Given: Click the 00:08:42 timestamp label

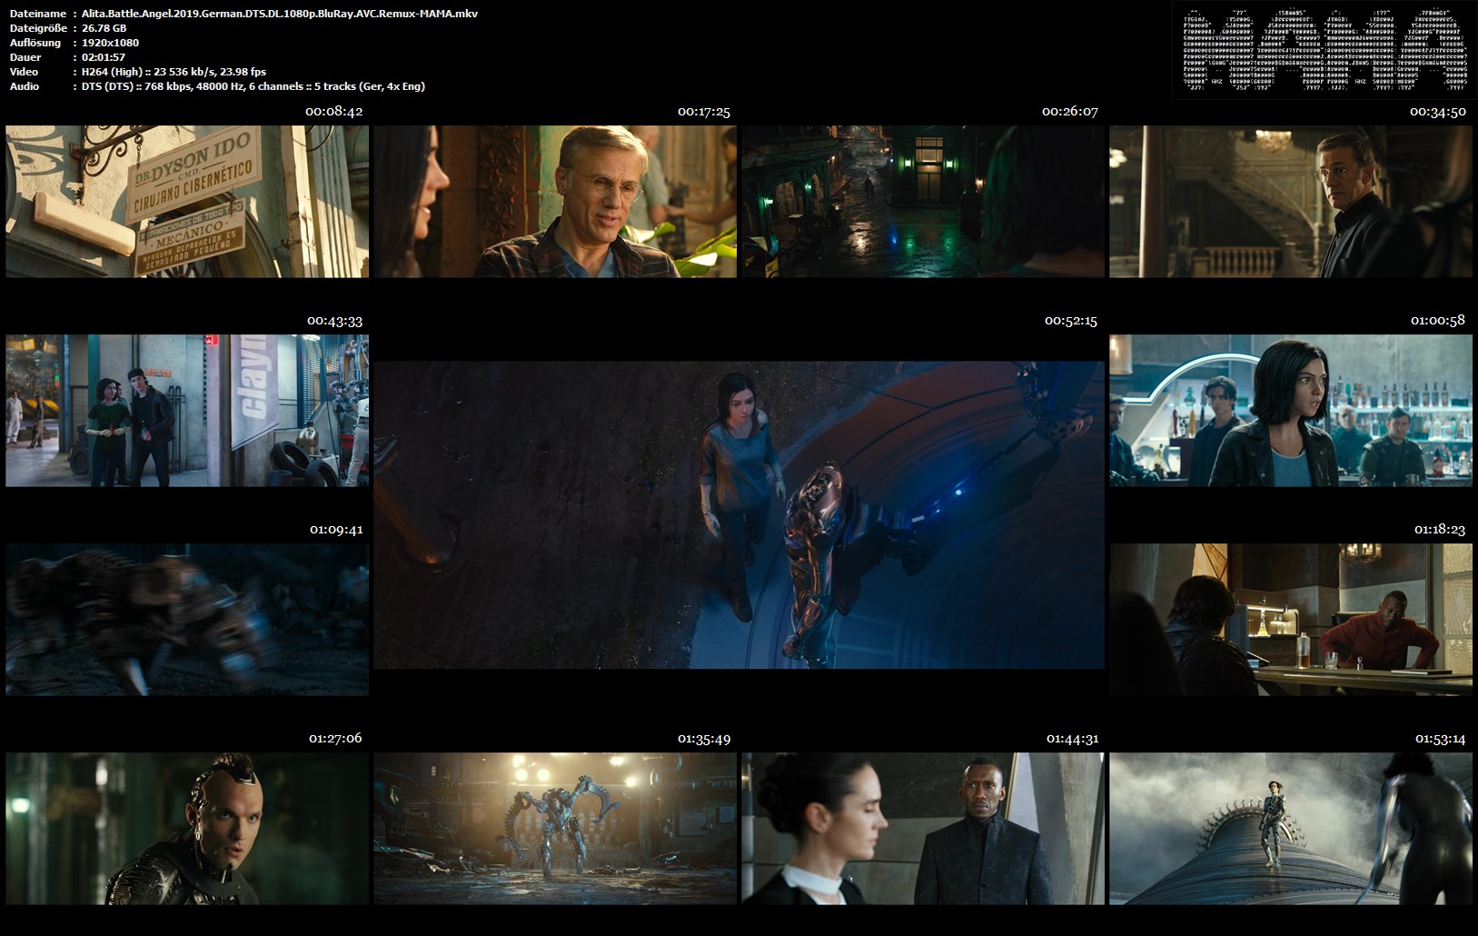Looking at the screenshot, I should click(x=334, y=112).
